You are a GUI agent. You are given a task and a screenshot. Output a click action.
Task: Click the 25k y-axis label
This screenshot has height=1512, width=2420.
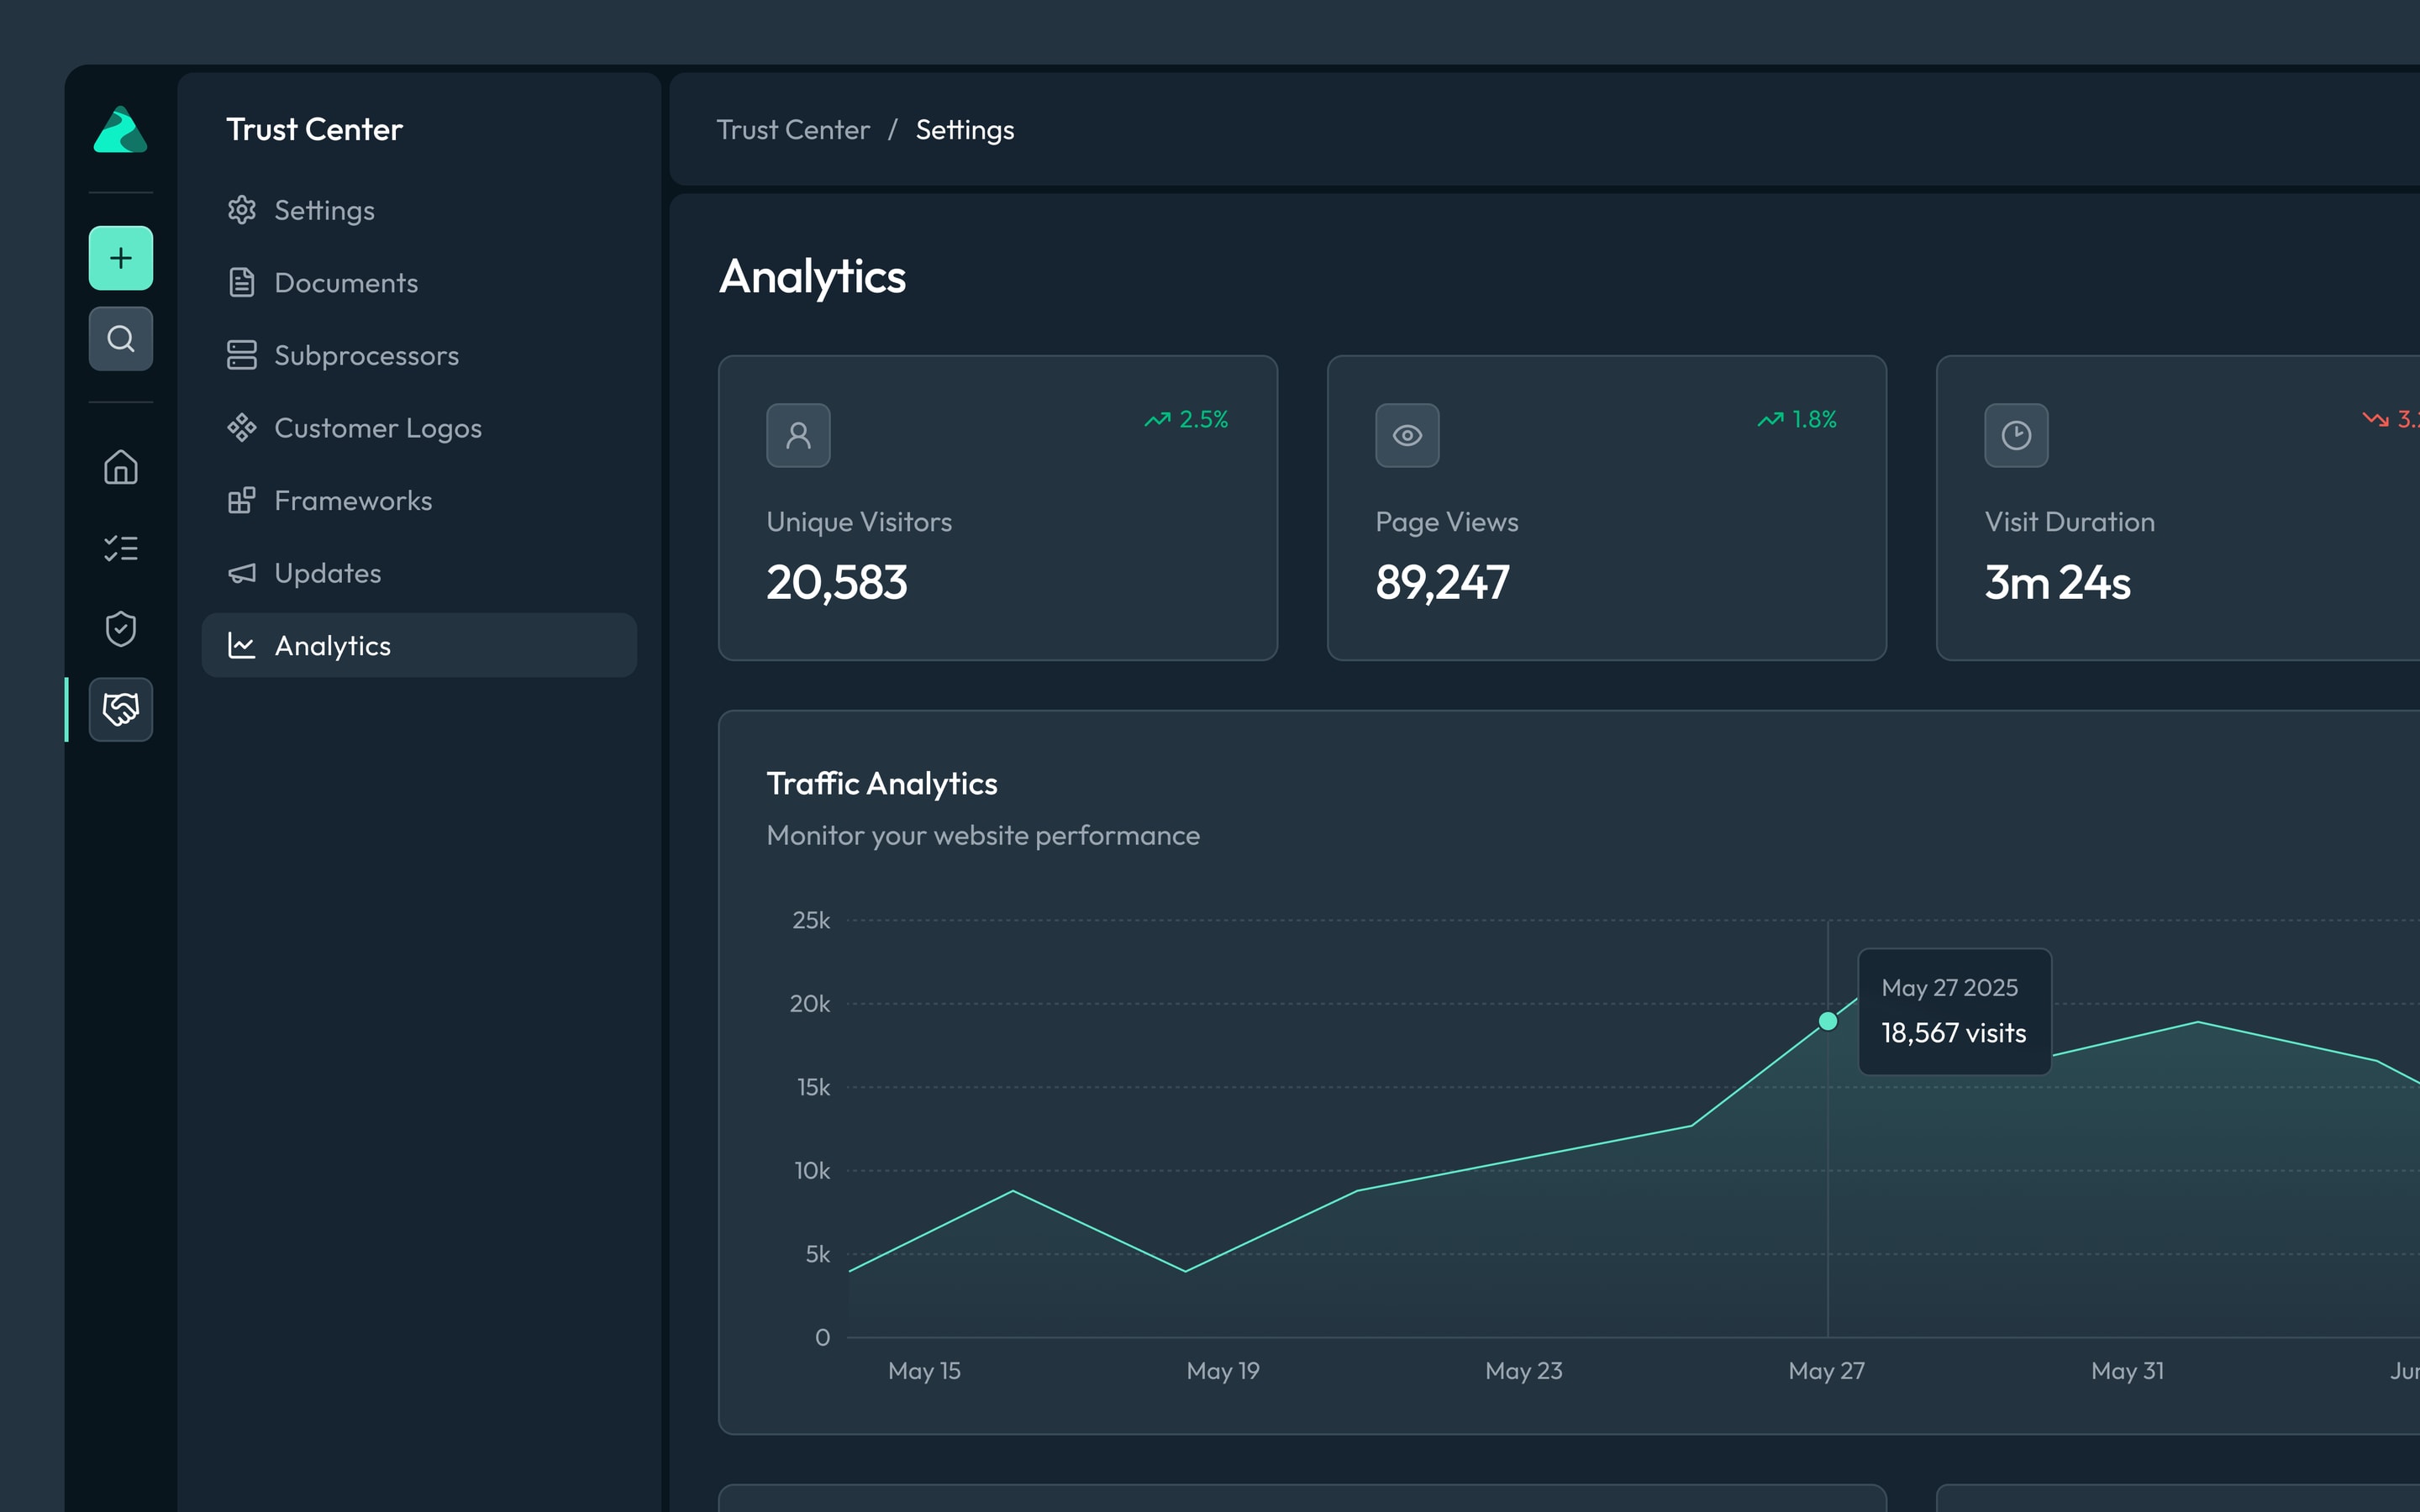[x=811, y=920]
